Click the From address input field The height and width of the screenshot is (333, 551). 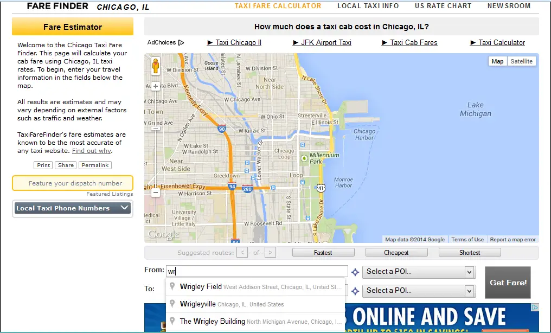pyautogui.click(x=257, y=271)
